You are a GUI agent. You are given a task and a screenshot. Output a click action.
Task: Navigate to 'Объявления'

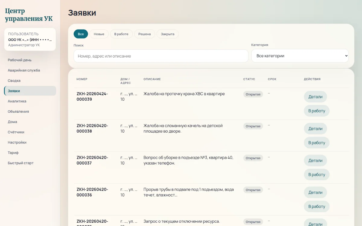click(x=30, y=111)
